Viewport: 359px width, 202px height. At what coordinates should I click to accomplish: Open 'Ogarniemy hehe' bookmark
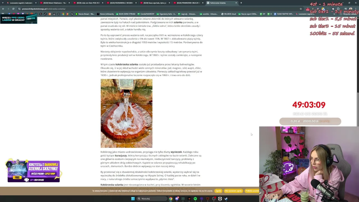point(166,14)
